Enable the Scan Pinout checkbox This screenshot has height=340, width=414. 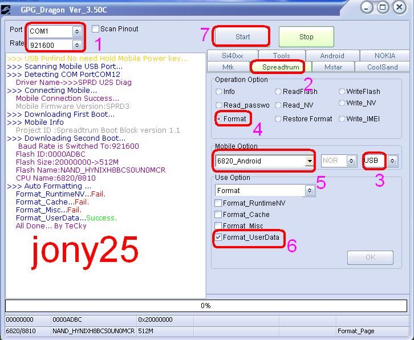point(96,29)
